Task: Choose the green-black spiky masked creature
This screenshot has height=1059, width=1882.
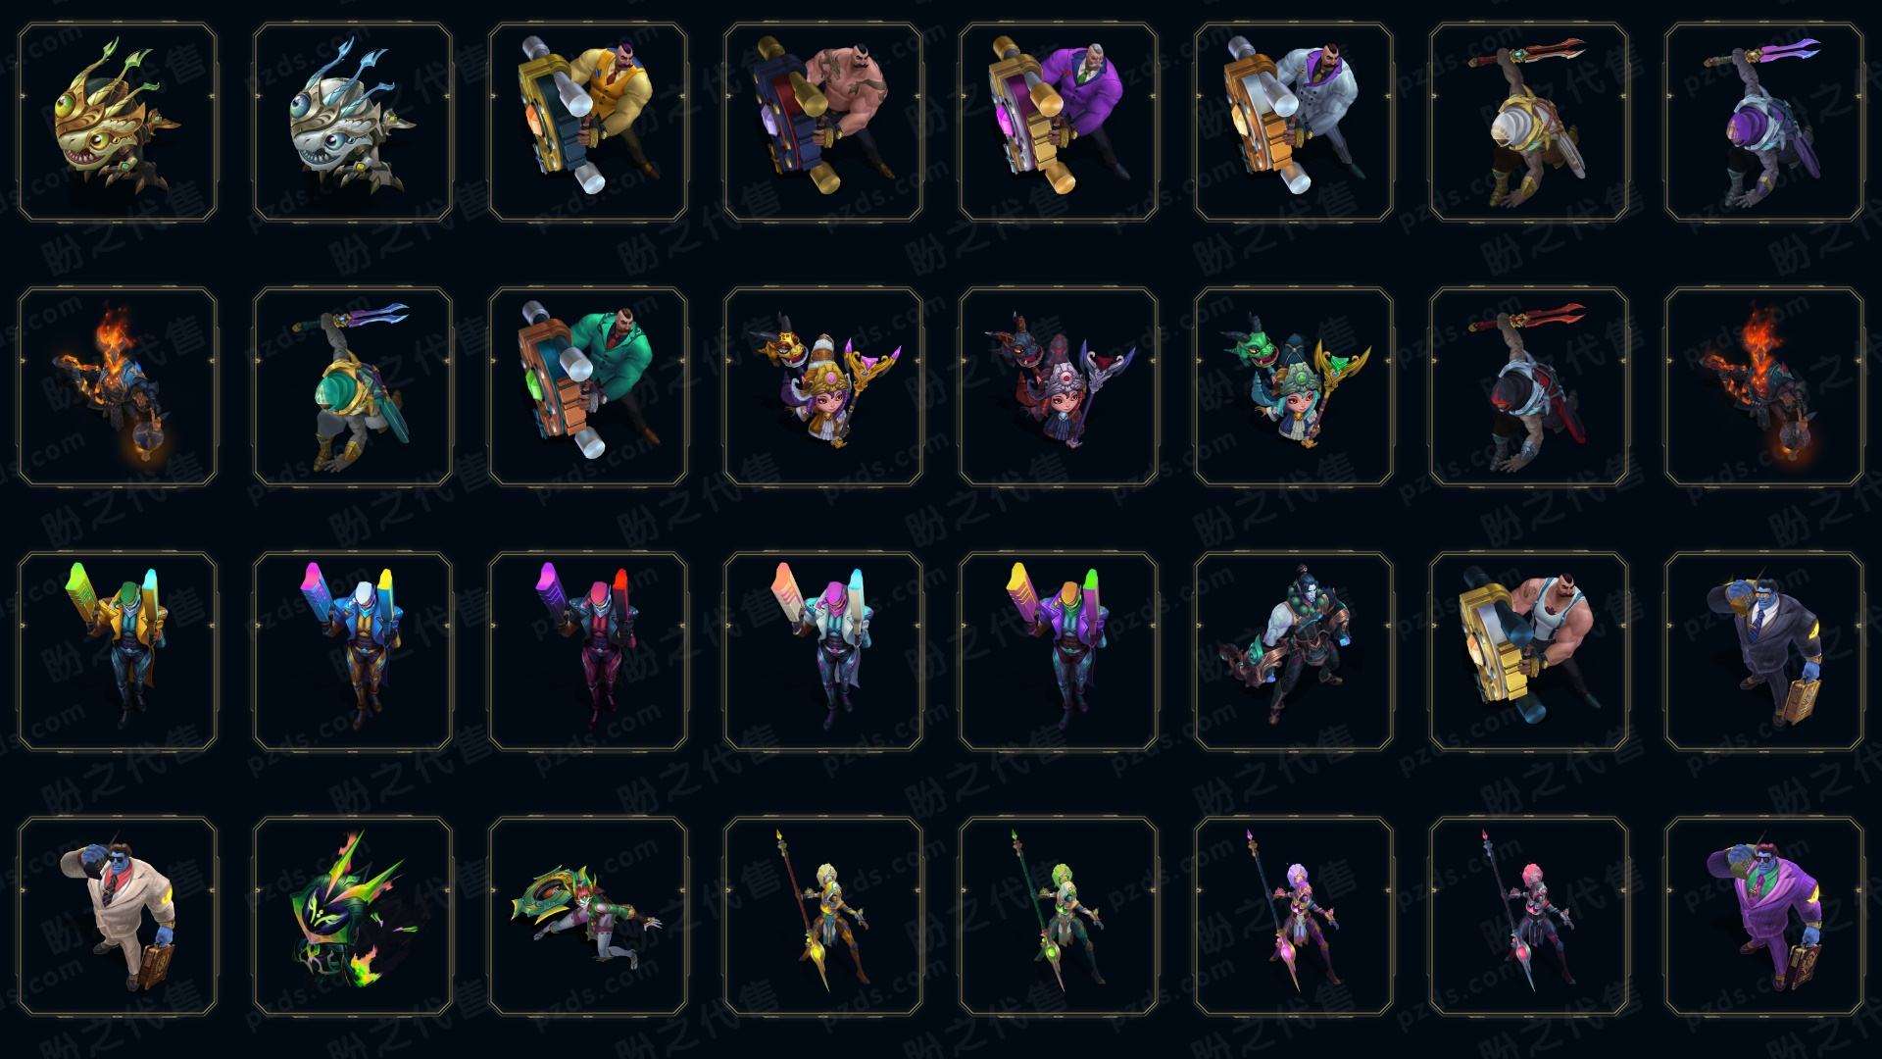Action: (x=353, y=916)
